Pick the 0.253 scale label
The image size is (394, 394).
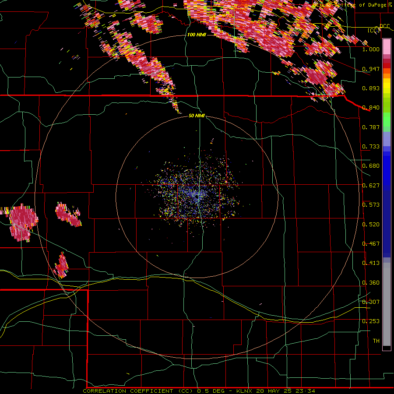371,321
